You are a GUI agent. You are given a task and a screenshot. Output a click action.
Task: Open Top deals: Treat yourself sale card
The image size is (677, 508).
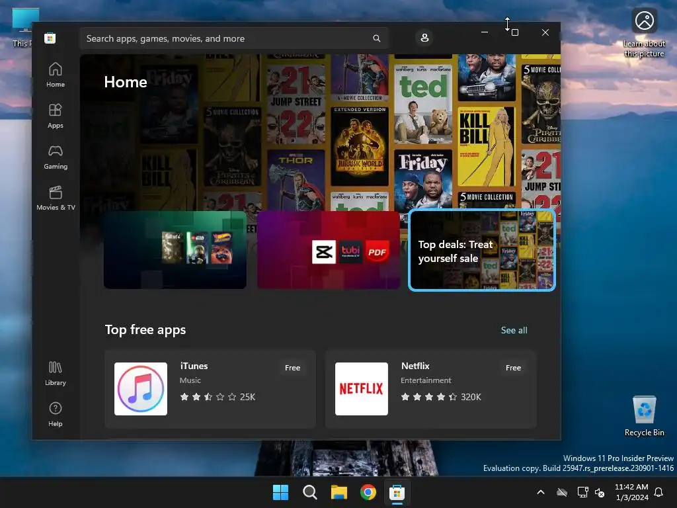pyautogui.click(x=482, y=250)
